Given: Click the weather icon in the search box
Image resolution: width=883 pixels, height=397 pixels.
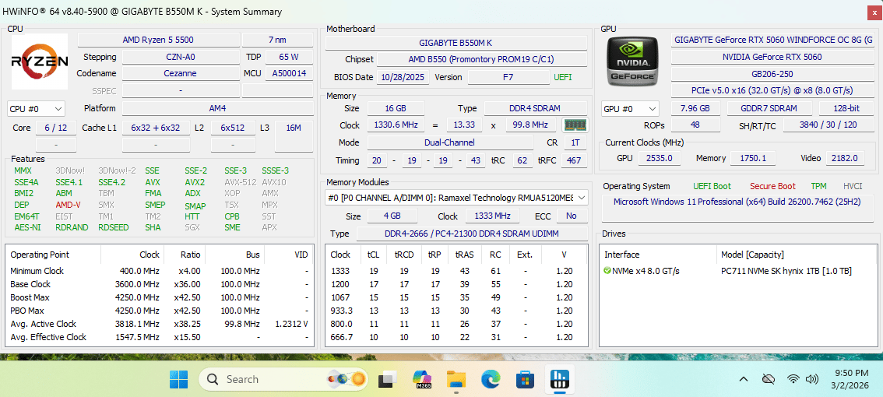Looking at the screenshot, I should [347, 379].
